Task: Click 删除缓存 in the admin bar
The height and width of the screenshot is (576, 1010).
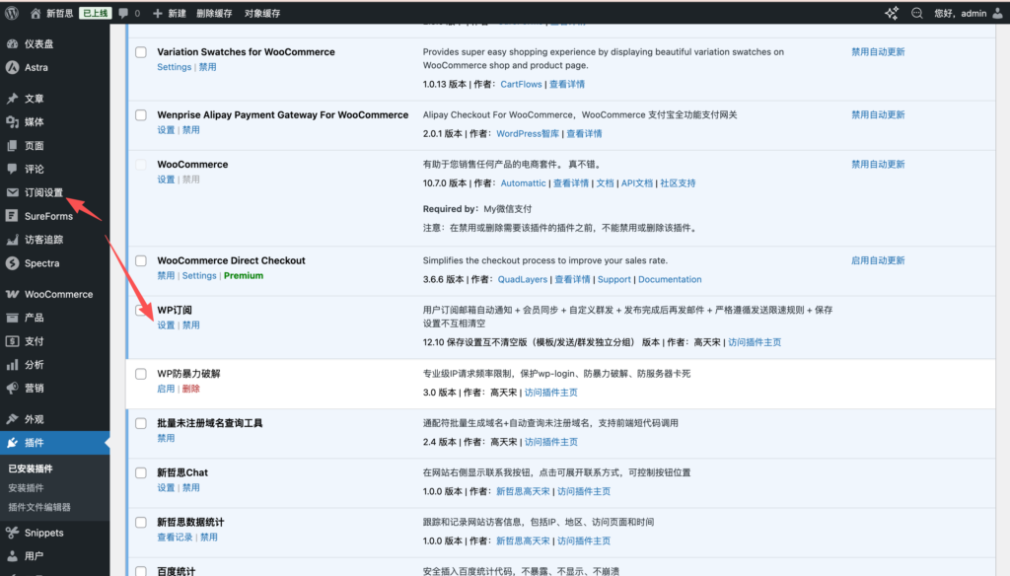Action: [x=214, y=14]
